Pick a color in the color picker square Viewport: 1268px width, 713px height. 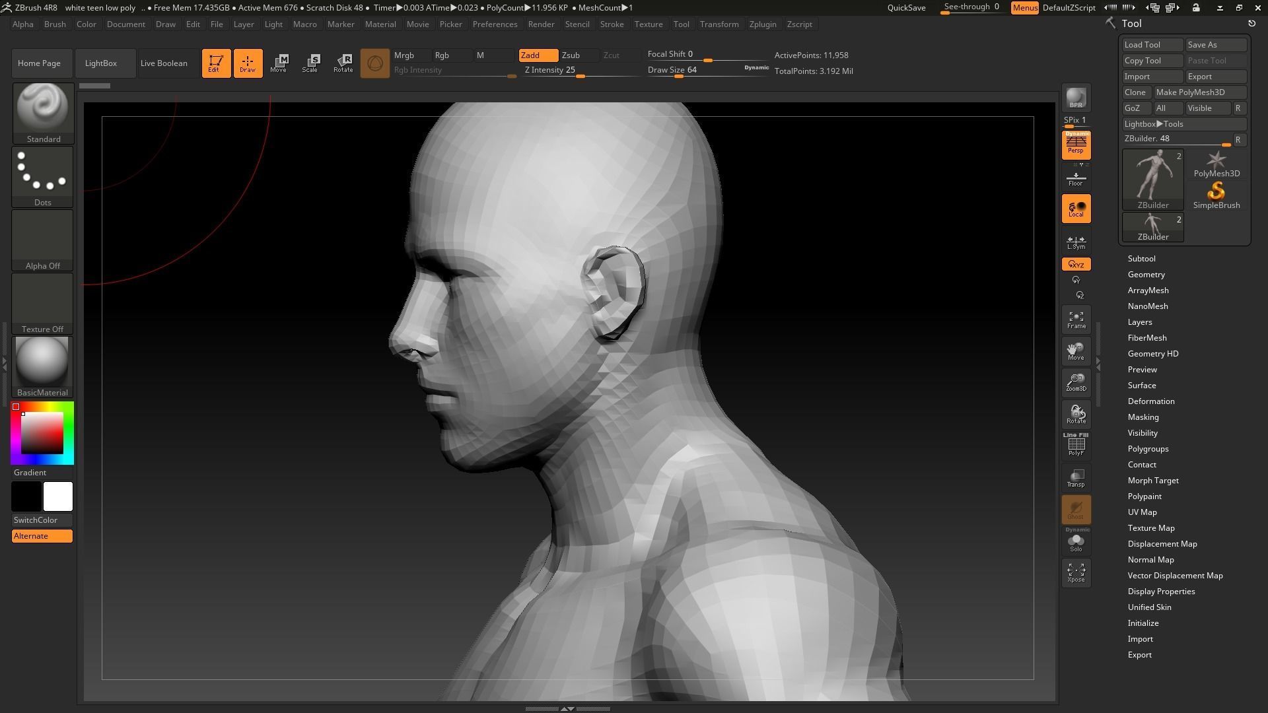[42, 433]
